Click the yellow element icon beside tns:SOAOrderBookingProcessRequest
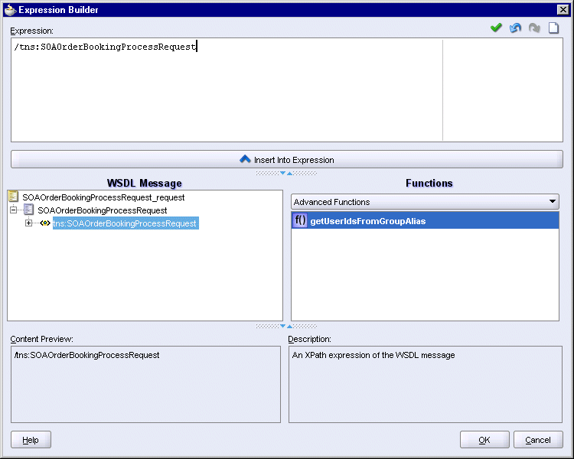 [x=45, y=223]
